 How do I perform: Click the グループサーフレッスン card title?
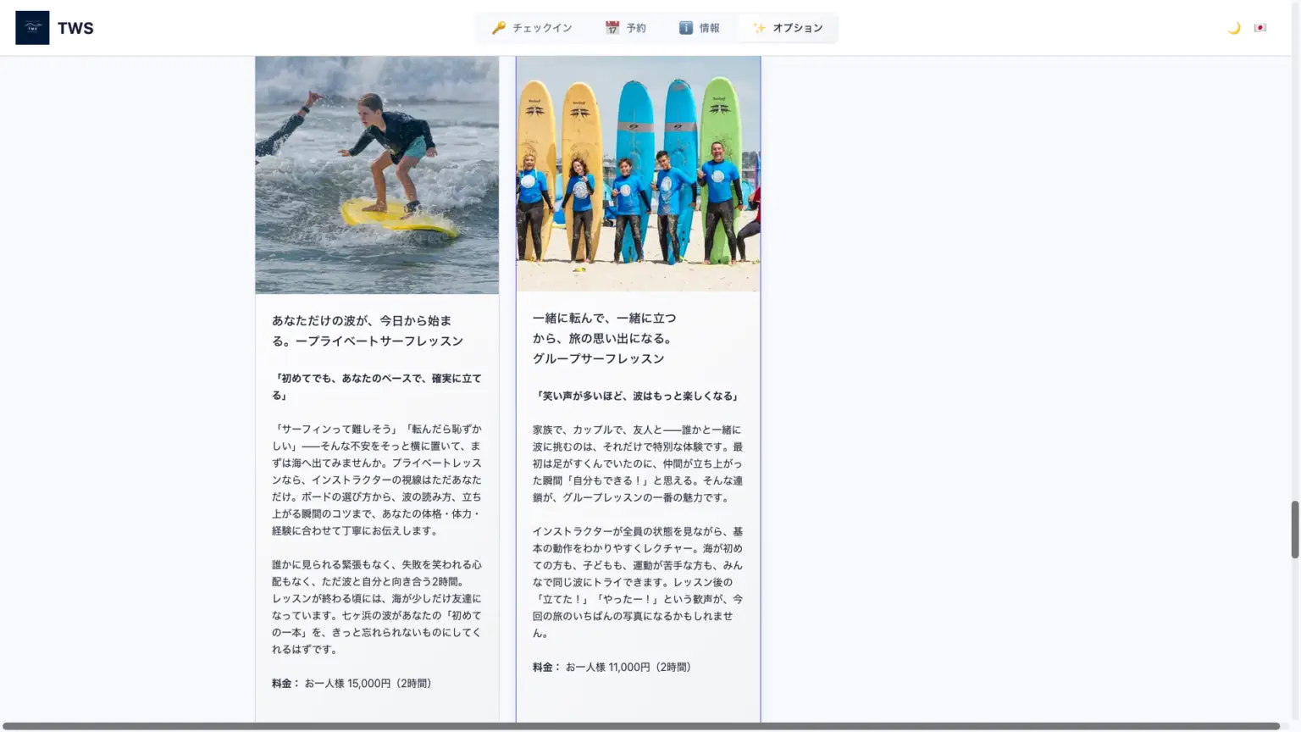(x=604, y=339)
